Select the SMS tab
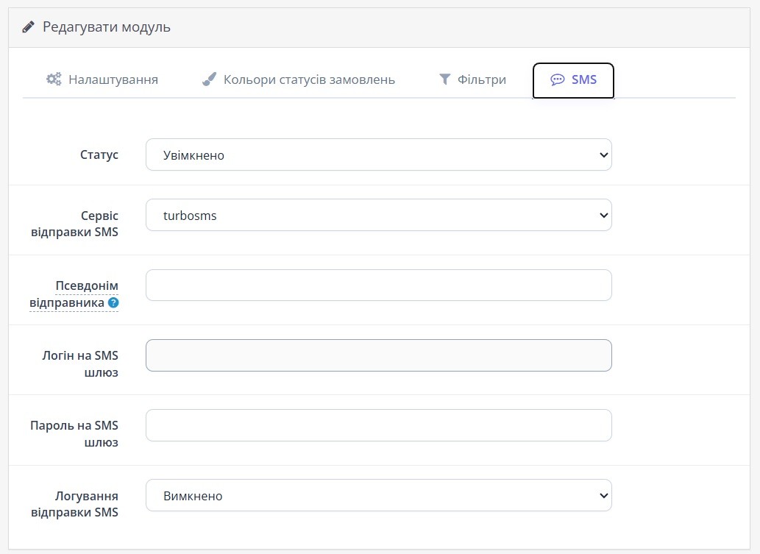The image size is (760, 554). [573, 80]
